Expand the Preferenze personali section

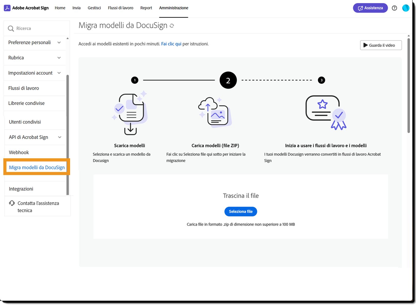tap(59, 43)
